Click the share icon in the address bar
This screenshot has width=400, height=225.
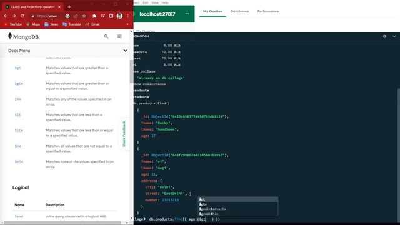[76, 16]
